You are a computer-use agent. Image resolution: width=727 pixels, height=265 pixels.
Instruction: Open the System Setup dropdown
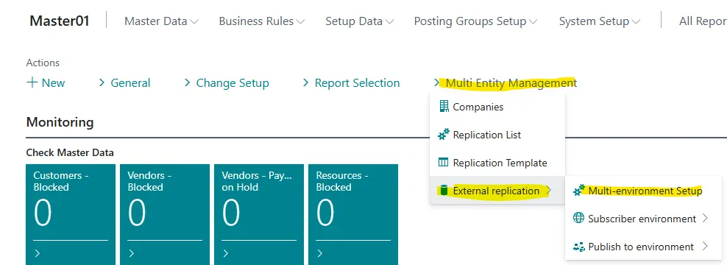click(600, 21)
